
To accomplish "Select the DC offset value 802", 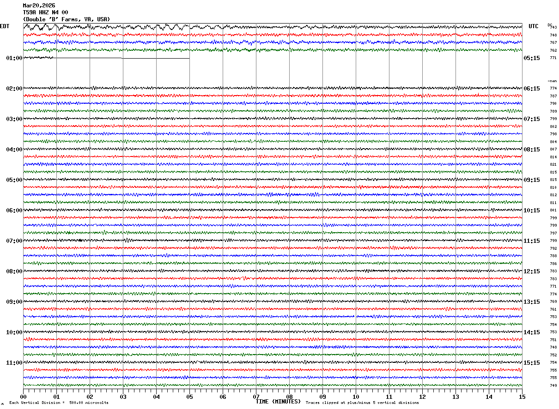I will click(553, 126).
